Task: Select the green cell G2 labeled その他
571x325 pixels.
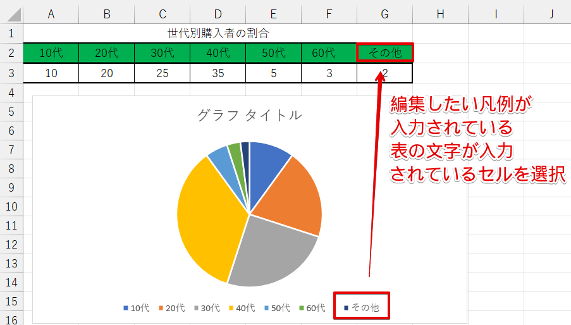Action: [384, 53]
